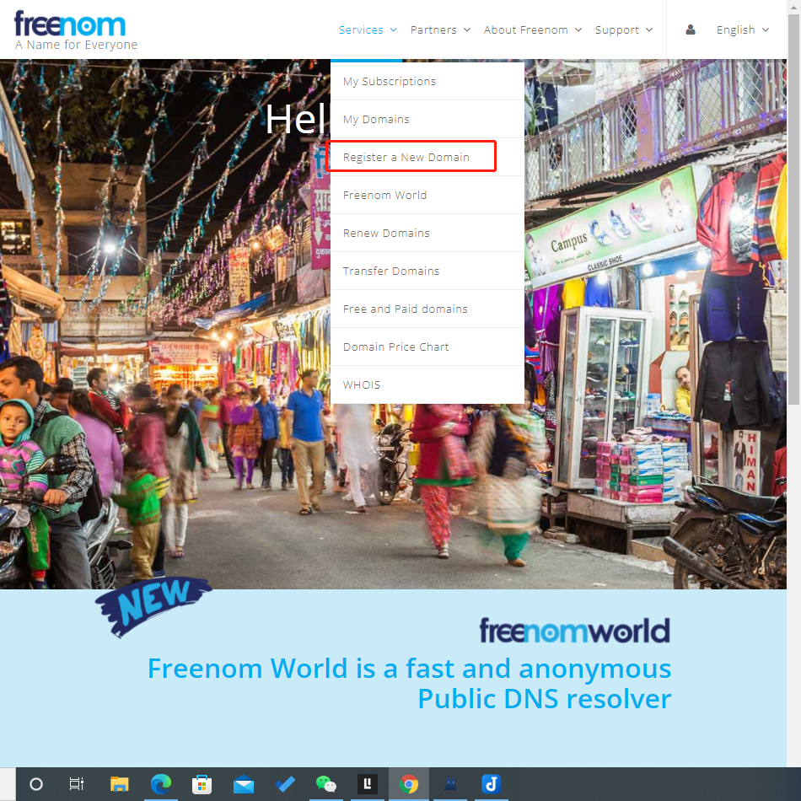
Task: Click the Cortana search circle in taskbar
Action: 36,783
